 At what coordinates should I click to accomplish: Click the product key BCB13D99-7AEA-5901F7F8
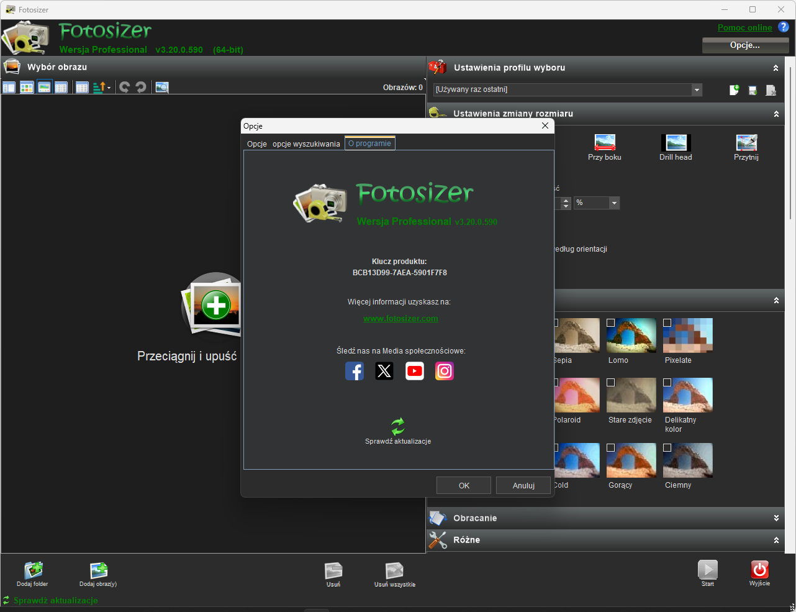(400, 273)
